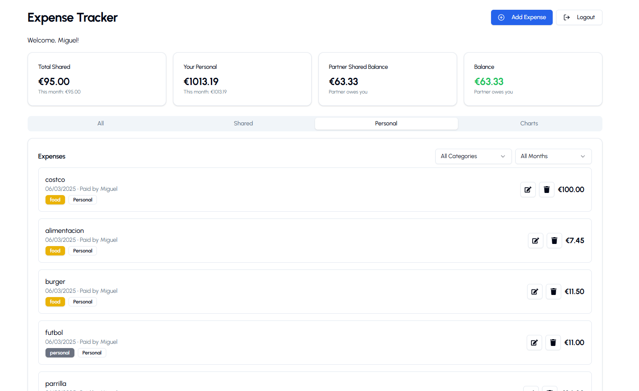Click the Partner Shared Balance €63.33 value
639x391 pixels.
tap(344, 82)
